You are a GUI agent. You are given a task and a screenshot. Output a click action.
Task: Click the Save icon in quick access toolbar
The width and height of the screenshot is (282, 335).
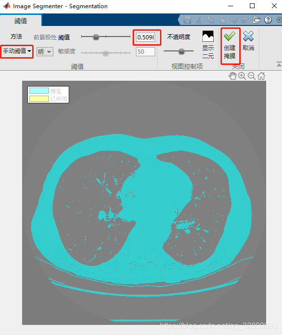[187, 20]
